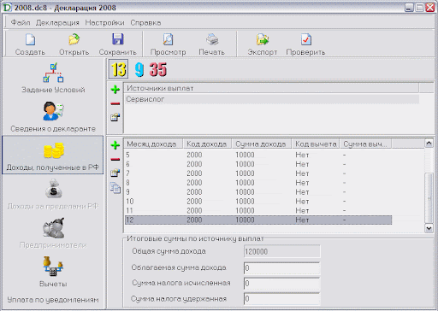The image size is (438, 311).
Task: Open the Файл menu
Action: pyautogui.click(x=21, y=22)
